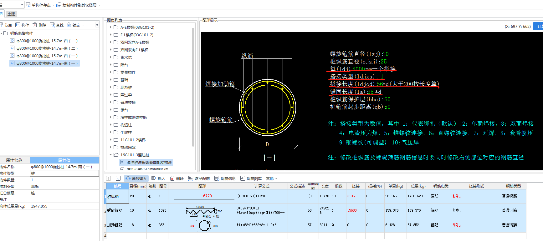Click pile icon of 15.7m-西 (一) item
543x241 pixels.
12,56
